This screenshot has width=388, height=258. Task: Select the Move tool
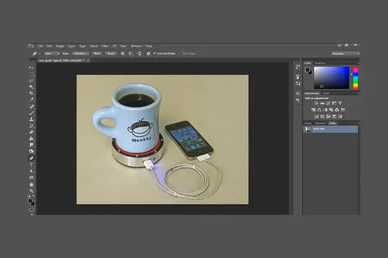pyautogui.click(x=32, y=67)
